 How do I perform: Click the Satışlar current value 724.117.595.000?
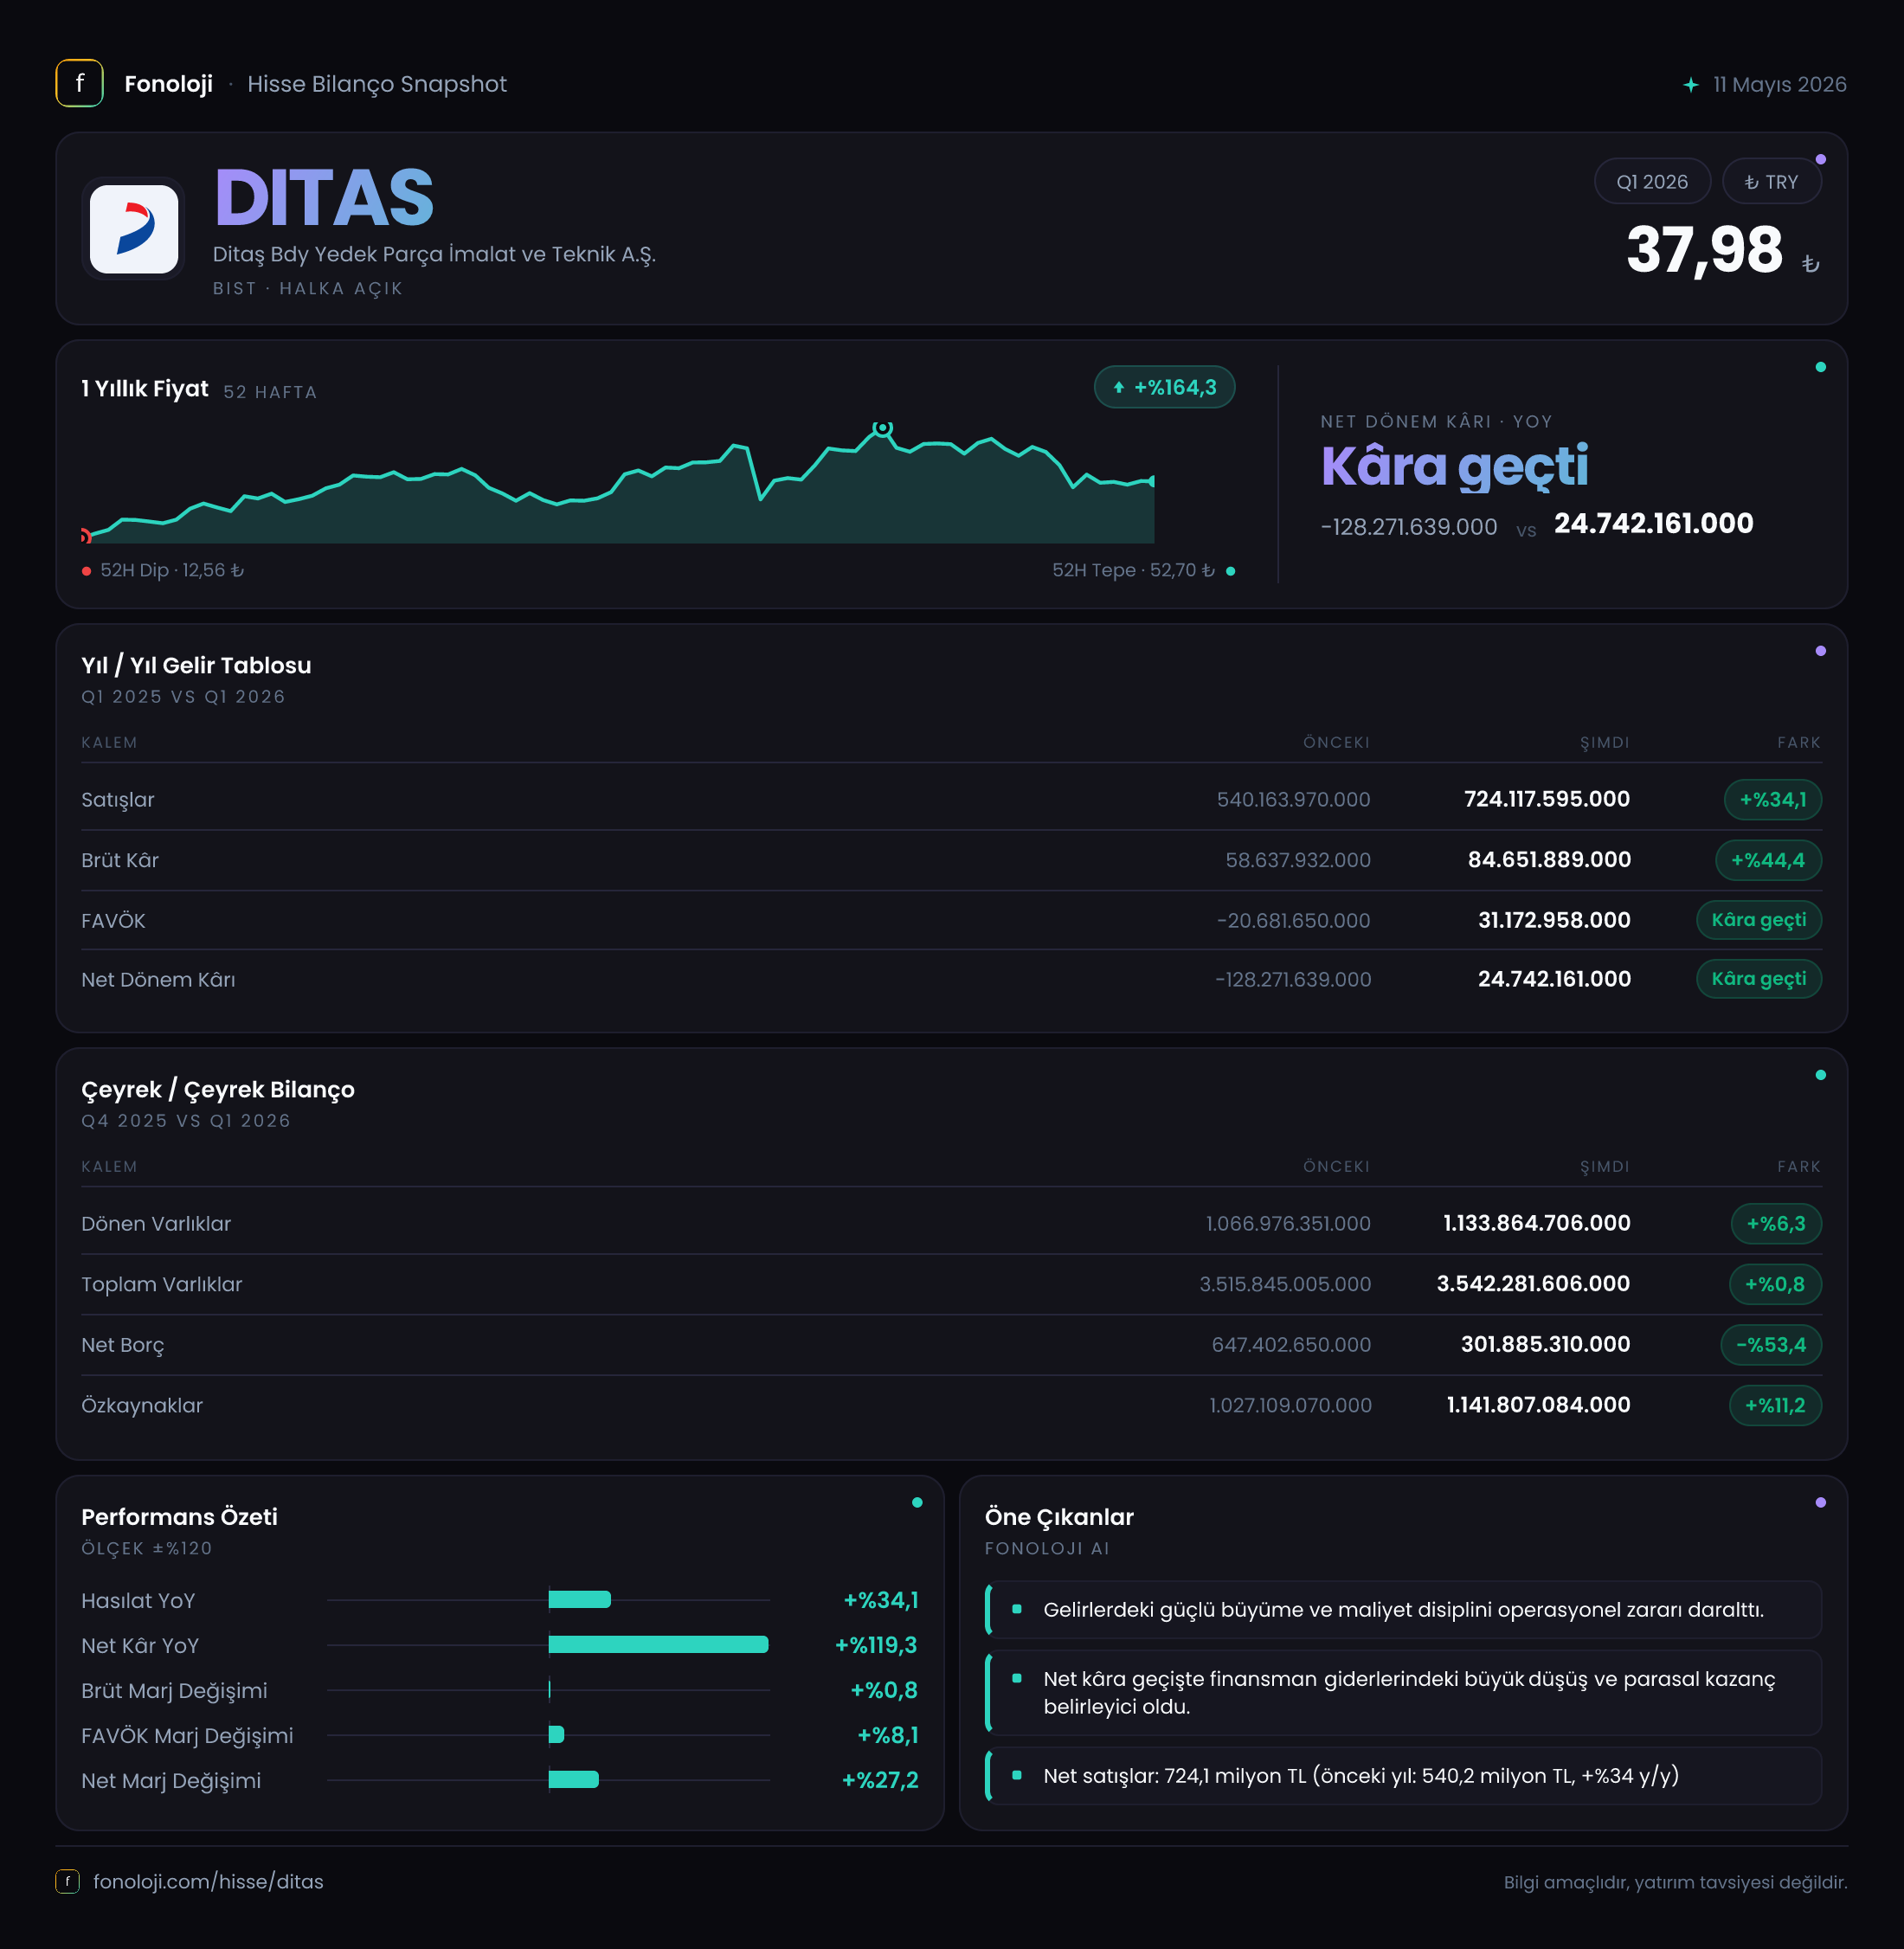pos(1546,800)
